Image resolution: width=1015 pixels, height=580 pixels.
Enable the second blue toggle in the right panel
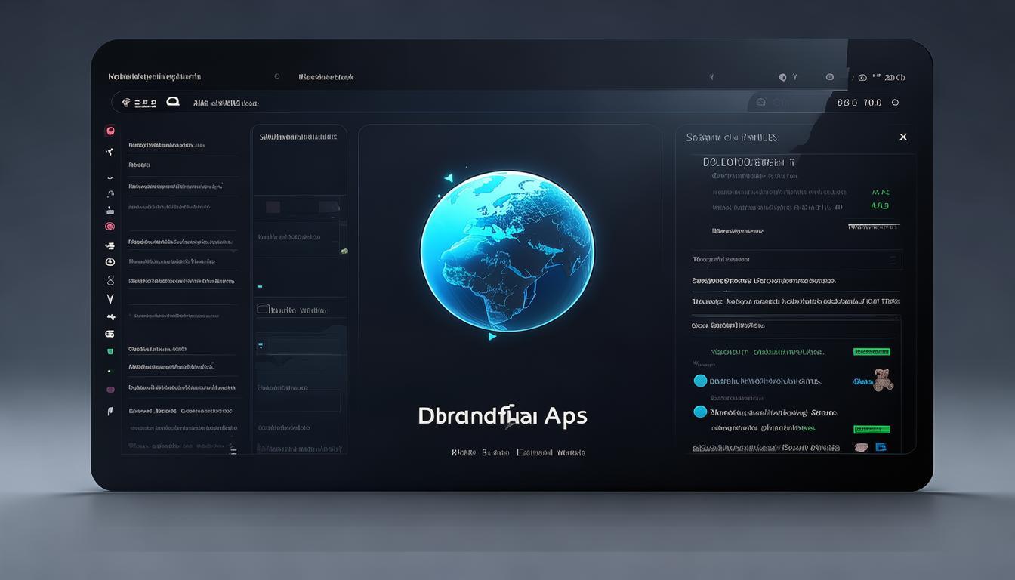700,412
